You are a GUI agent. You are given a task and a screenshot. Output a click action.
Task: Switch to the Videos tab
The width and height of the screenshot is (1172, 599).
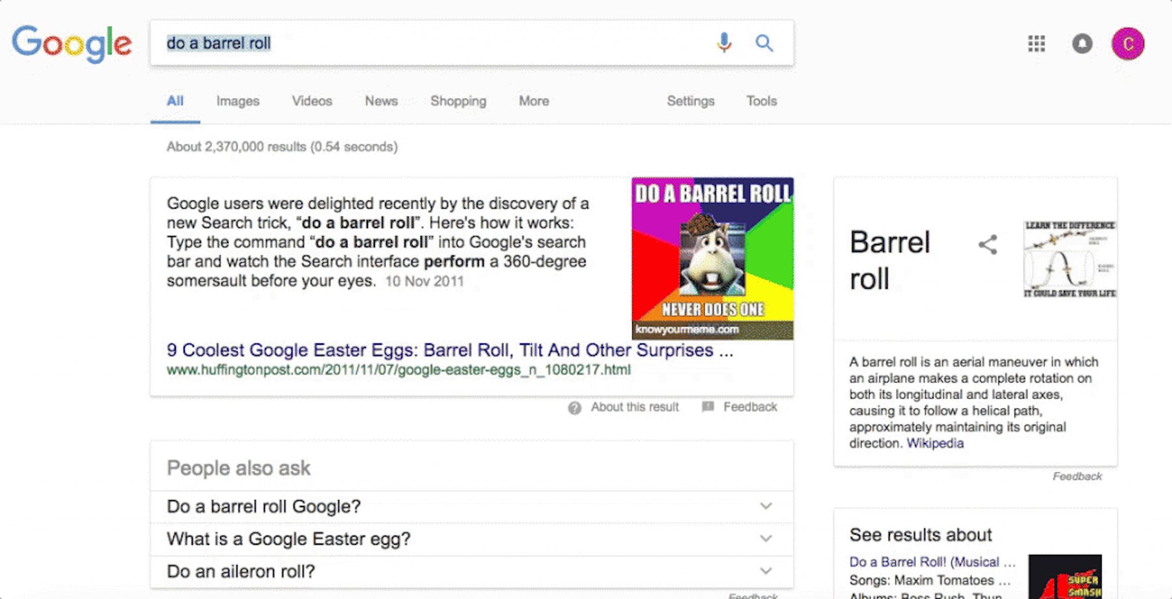[312, 101]
